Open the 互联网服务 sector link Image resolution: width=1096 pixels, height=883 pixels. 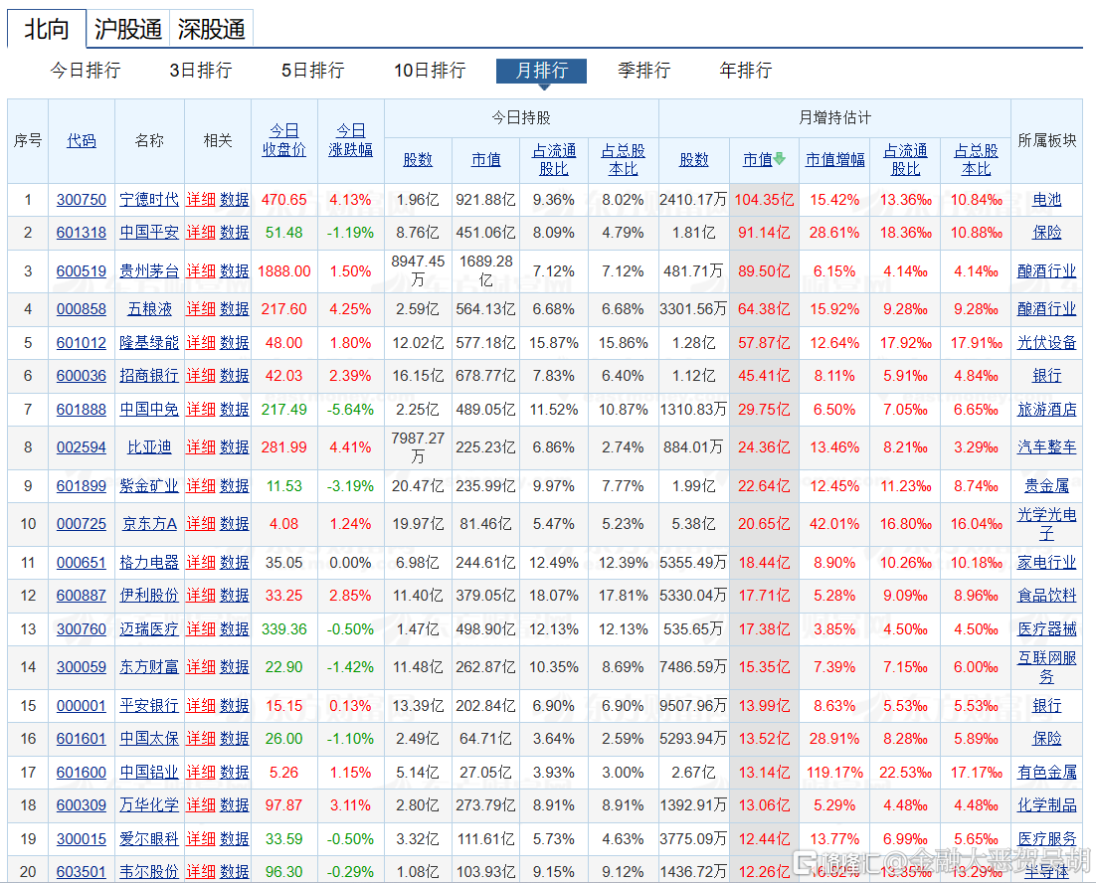click(1047, 667)
